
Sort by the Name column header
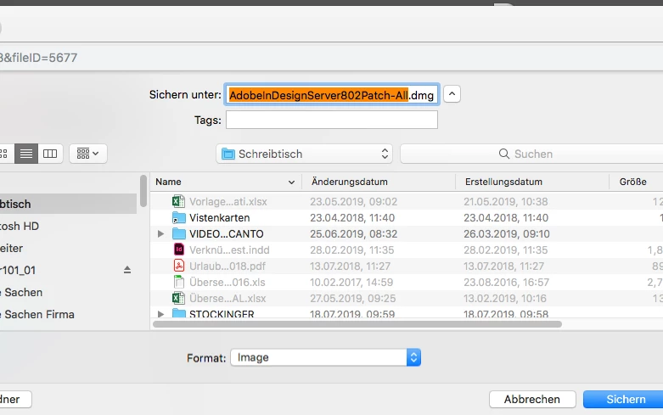point(226,182)
